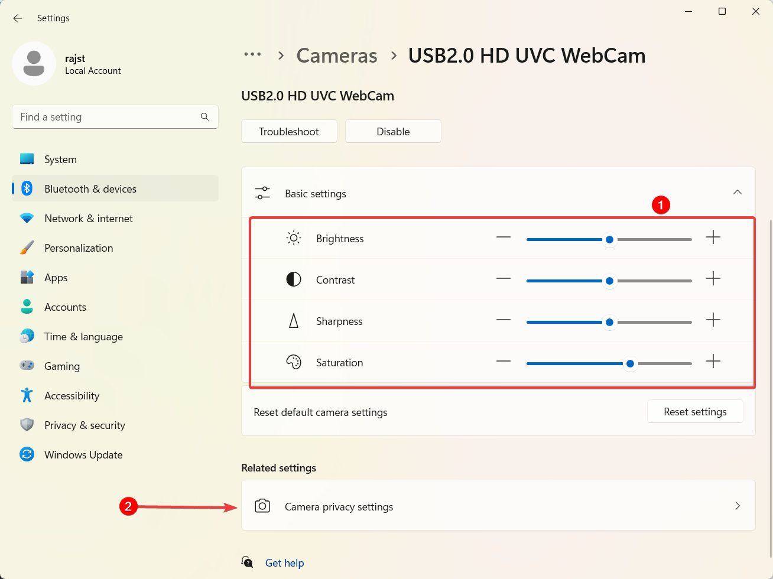Viewport: 773px width, 579px height.
Task: Click the Contrast half-circle icon
Action: [294, 279]
